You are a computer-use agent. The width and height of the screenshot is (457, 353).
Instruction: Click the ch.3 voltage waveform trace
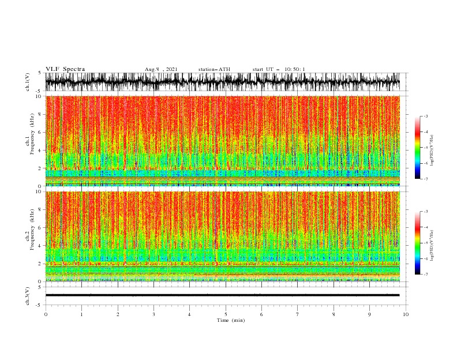[223, 295]
